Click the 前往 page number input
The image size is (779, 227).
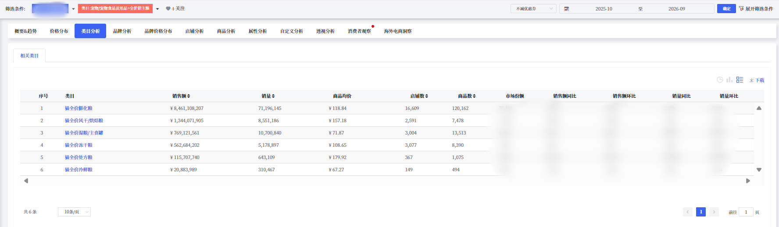[x=746, y=212]
